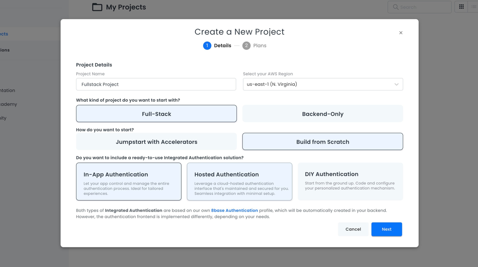This screenshot has height=267, width=478.
Task: Click the My Projects folder icon
Action: click(x=97, y=7)
